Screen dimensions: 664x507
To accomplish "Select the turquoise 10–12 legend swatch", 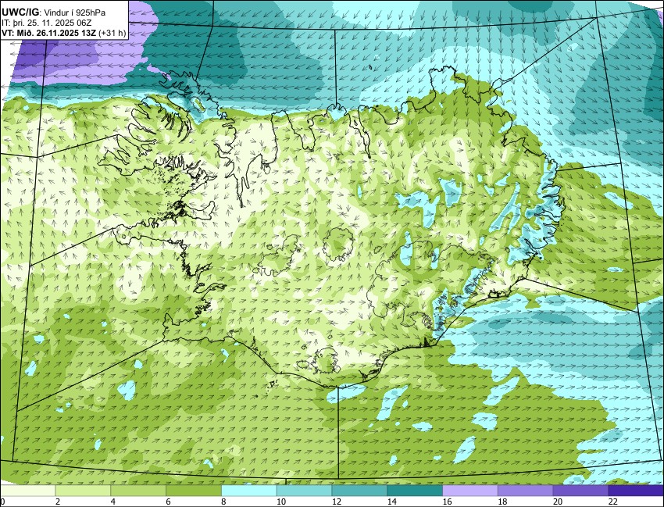I will (x=304, y=491).
